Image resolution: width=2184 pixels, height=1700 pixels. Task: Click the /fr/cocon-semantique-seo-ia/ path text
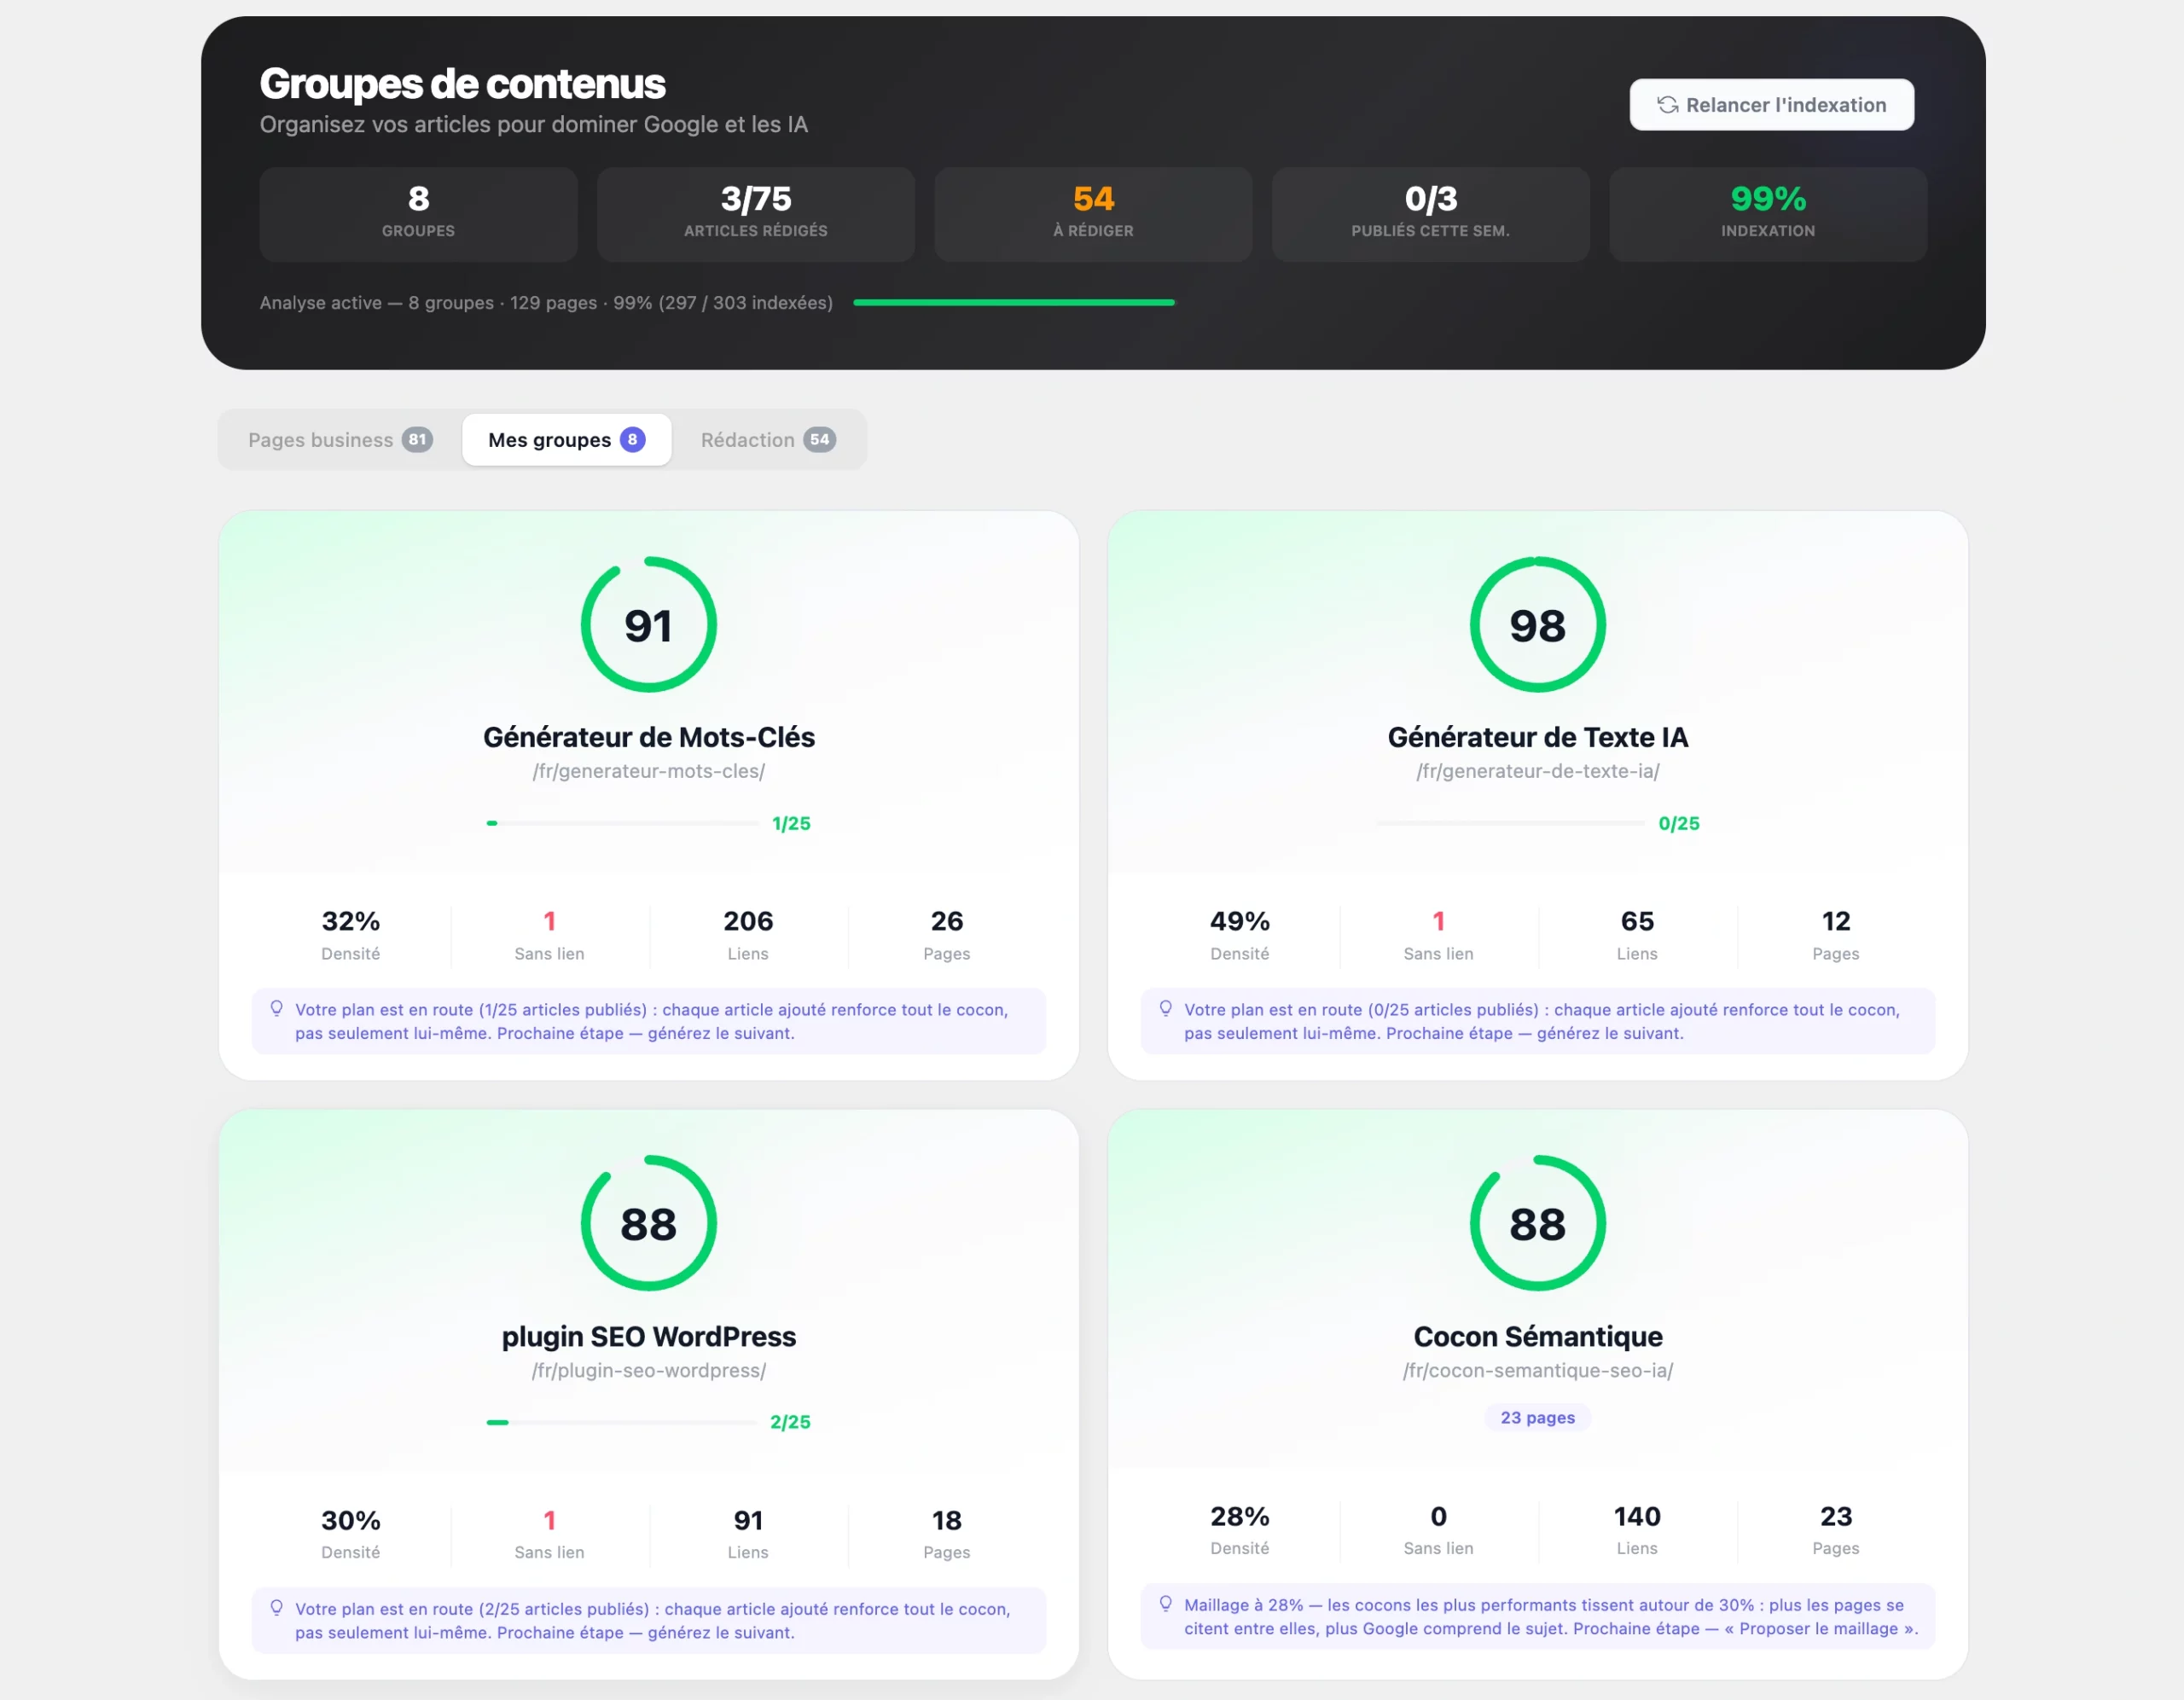(x=1538, y=1370)
